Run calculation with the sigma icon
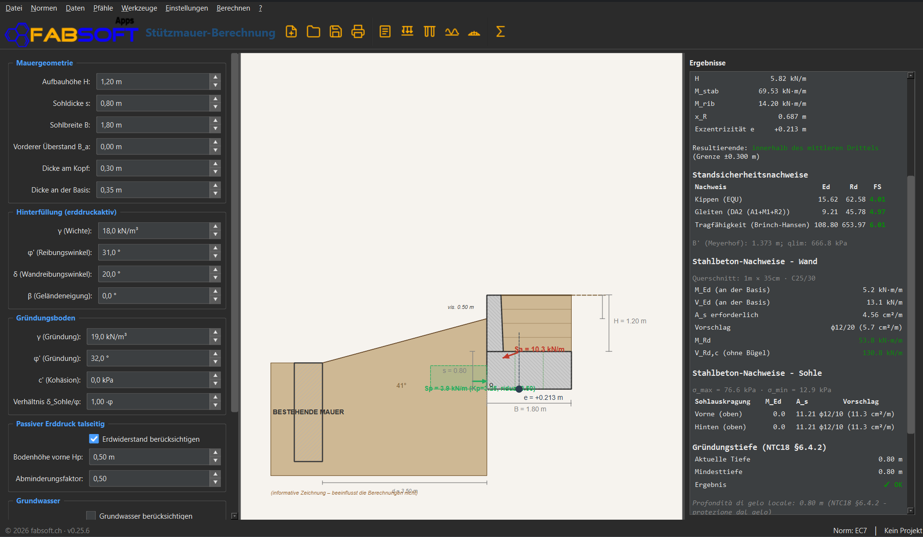 pyautogui.click(x=500, y=32)
